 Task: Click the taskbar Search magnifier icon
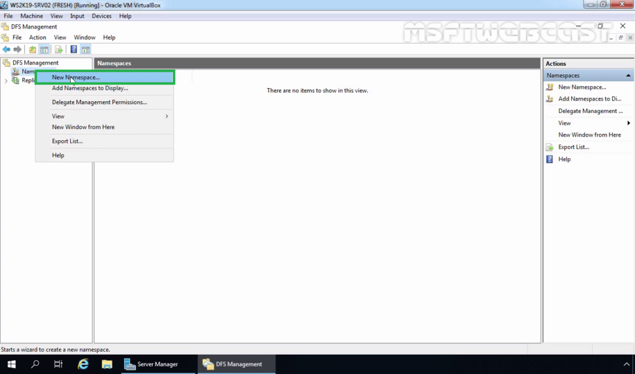[x=35, y=364]
